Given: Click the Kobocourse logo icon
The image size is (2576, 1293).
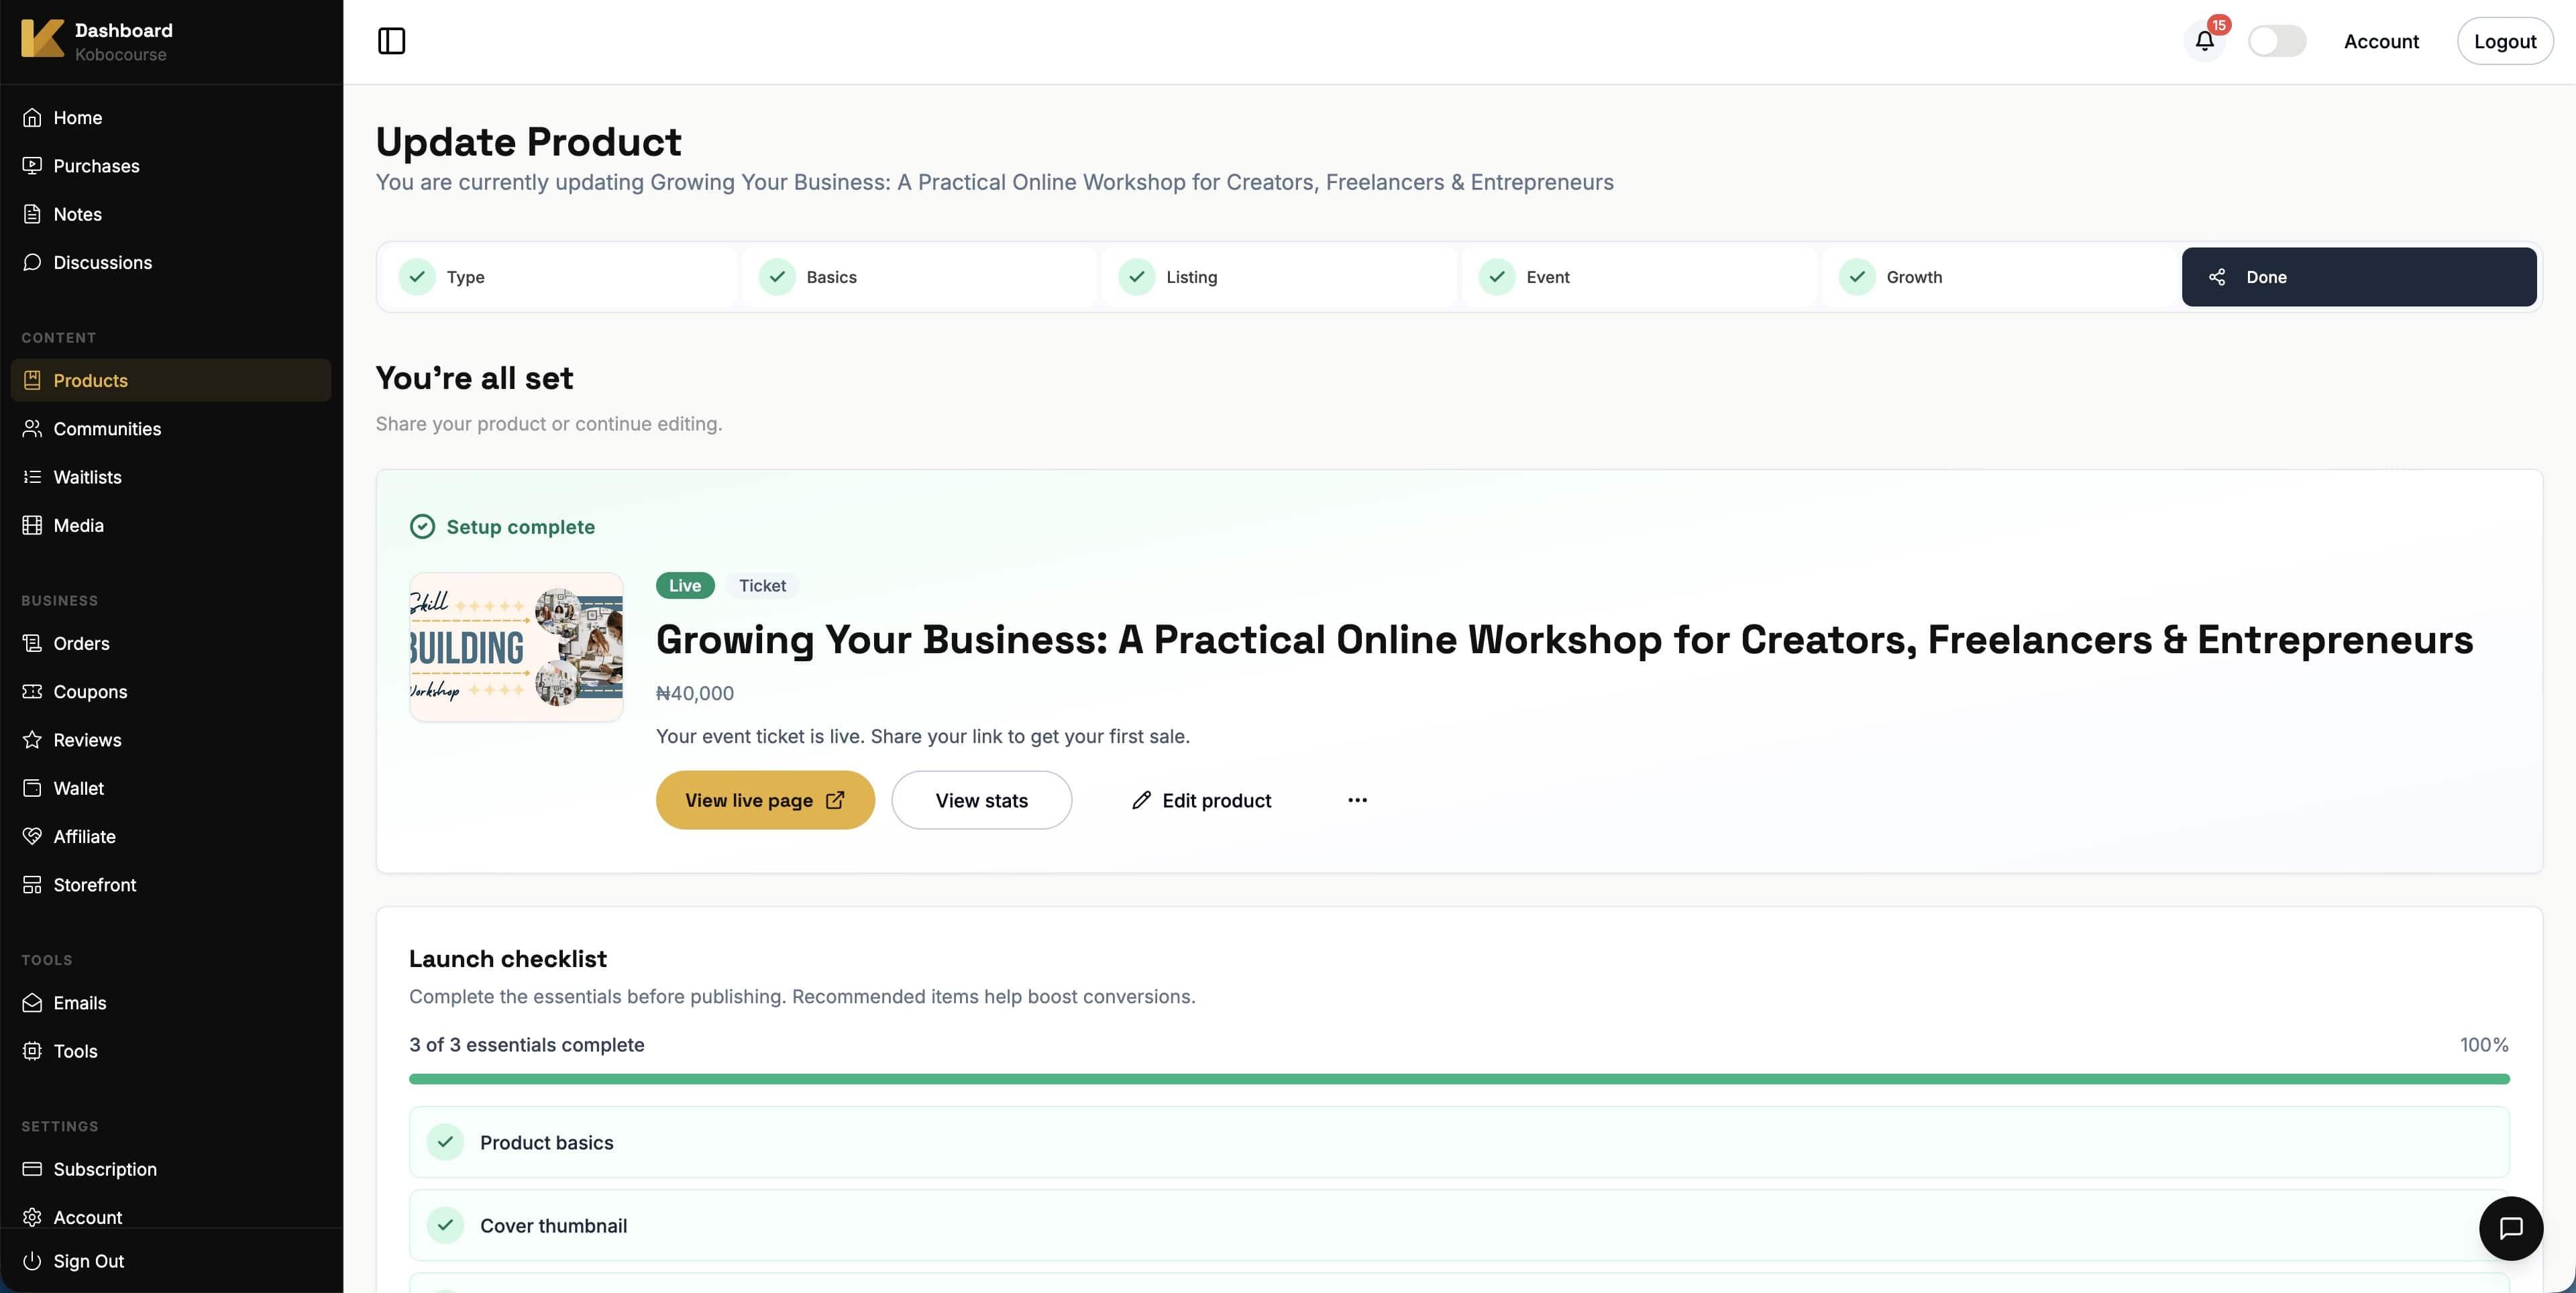Looking at the screenshot, I should [42, 39].
